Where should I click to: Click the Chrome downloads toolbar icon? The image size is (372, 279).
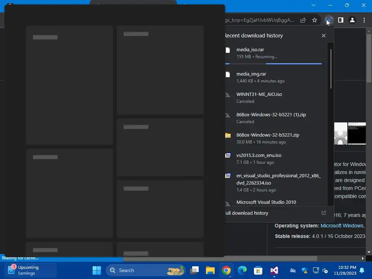click(x=329, y=20)
